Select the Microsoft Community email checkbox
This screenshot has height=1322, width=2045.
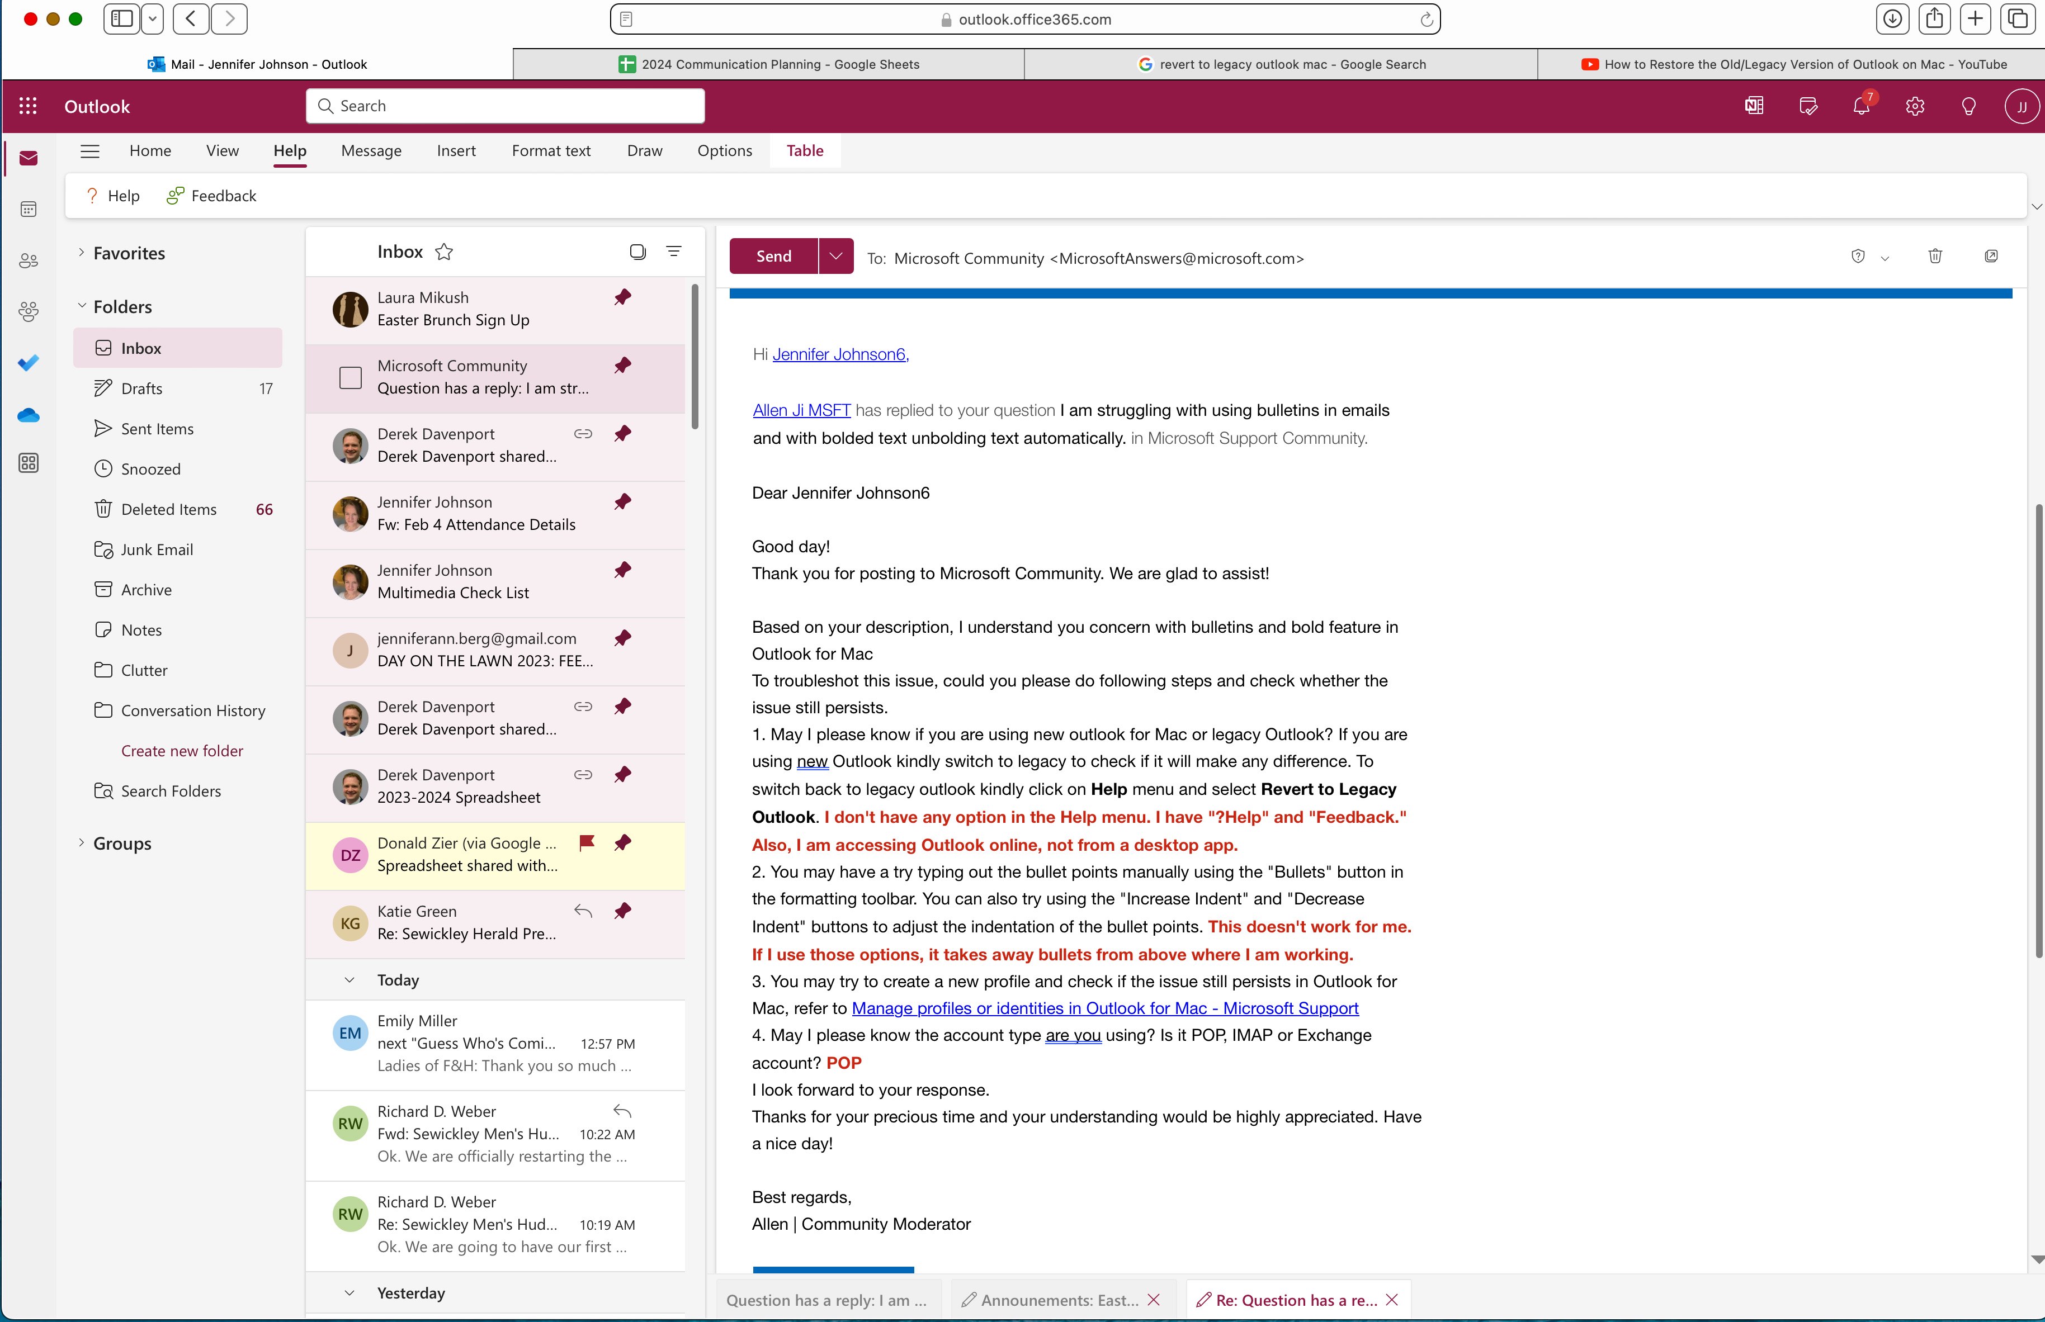pyautogui.click(x=350, y=377)
